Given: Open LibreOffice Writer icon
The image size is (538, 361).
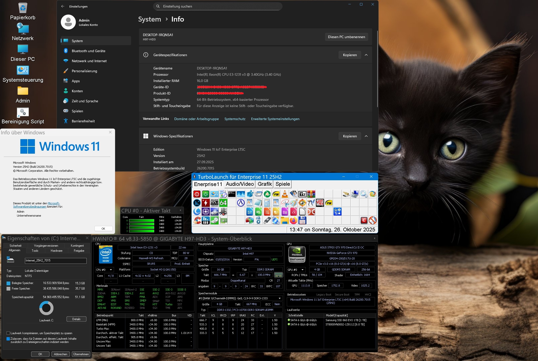Looking at the screenshot, I should pos(250,212).
